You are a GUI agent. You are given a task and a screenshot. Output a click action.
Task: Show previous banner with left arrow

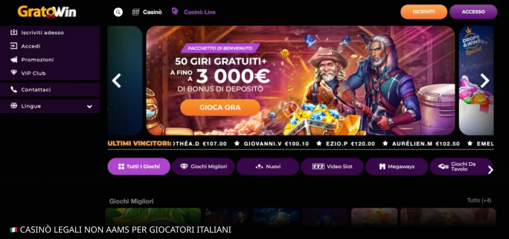[x=116, y=80]
